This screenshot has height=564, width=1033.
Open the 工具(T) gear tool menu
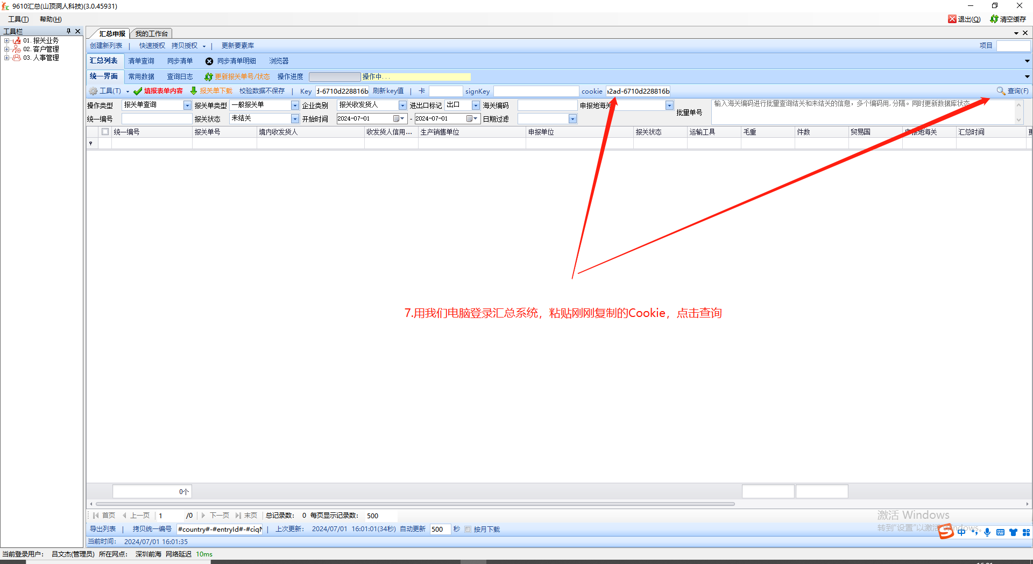click(94, 91)
